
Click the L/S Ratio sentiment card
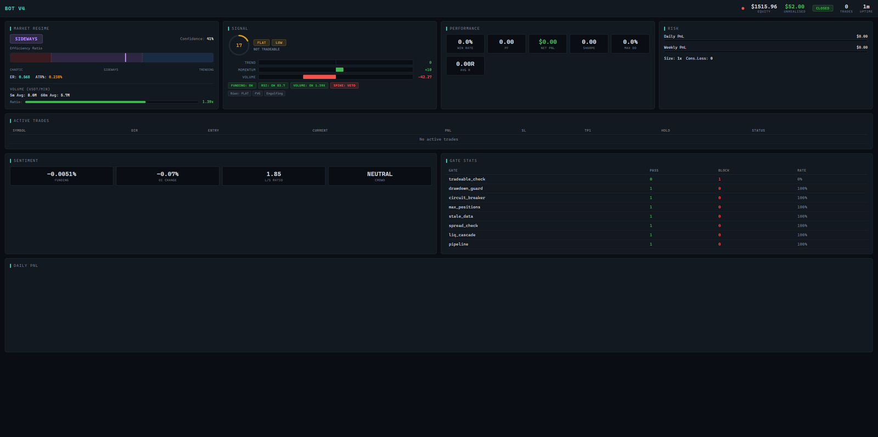coord(274,176)
